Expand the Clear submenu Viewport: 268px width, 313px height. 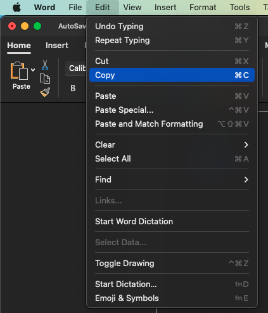(x=172, y=145)
